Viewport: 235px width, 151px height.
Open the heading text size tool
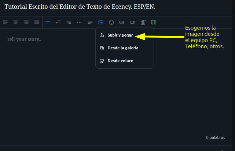point(58,22)
